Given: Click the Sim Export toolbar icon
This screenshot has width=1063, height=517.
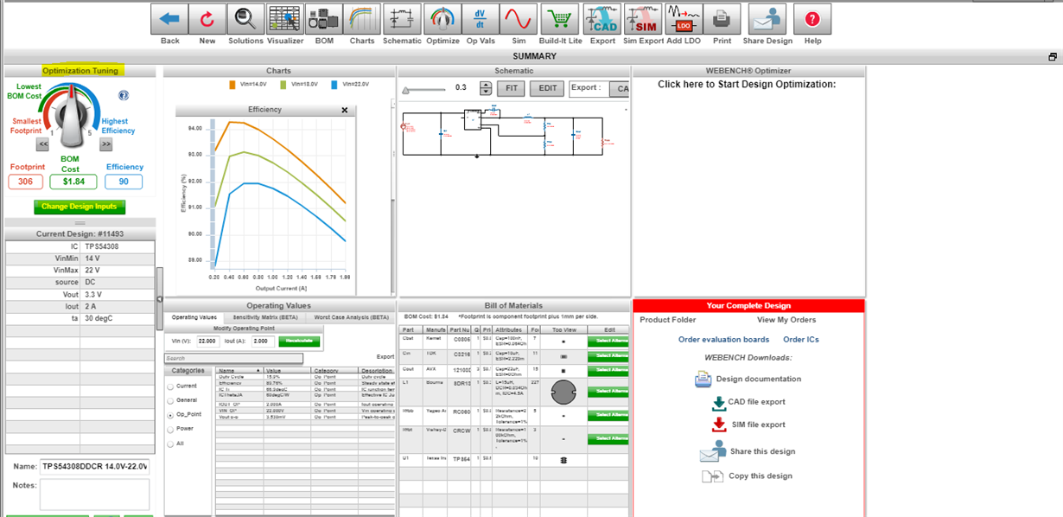Looking at the screenshot, I should [x=643, y=19].
